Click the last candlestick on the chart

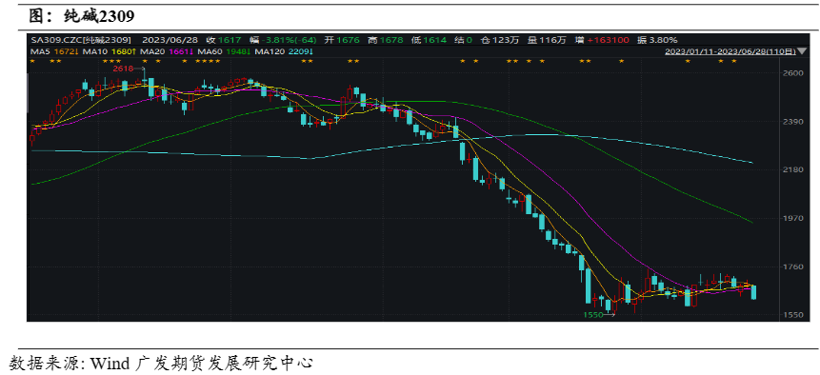(x=753, y=292)
